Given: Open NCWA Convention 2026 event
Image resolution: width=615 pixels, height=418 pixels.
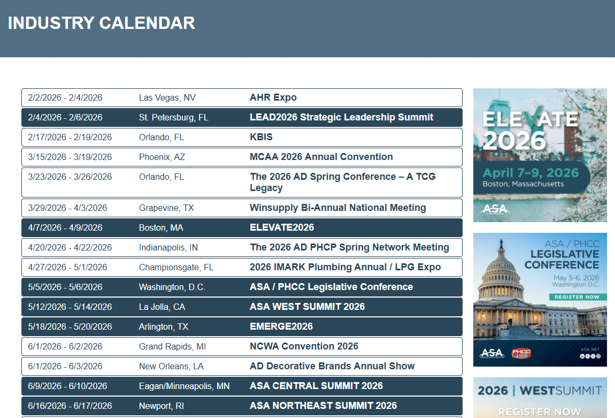Looking at the screenshot, I should click(x=304, y=346).
